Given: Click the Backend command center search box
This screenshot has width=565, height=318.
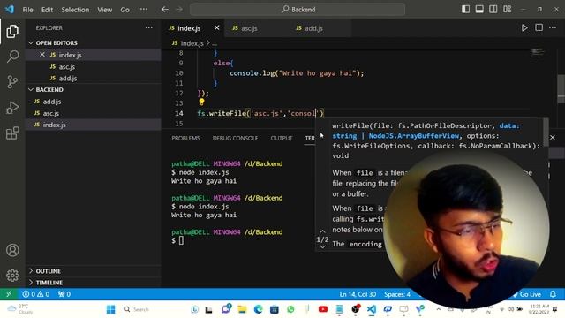Looking at the screenshot, I should pos(298,10).
